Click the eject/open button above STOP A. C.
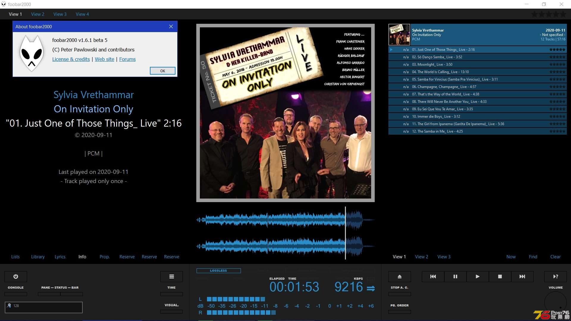Viewport: 571px width, 321px height. tap(400, 276)
